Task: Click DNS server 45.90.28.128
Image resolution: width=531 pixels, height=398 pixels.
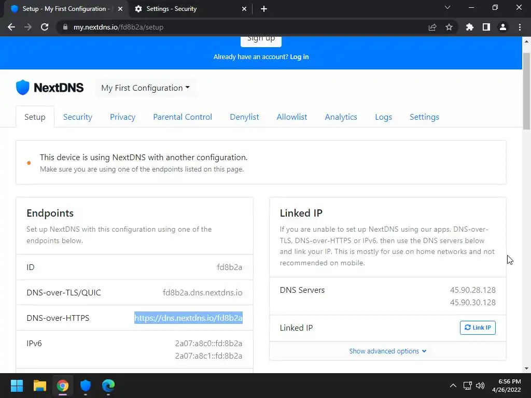Action: 473,290
